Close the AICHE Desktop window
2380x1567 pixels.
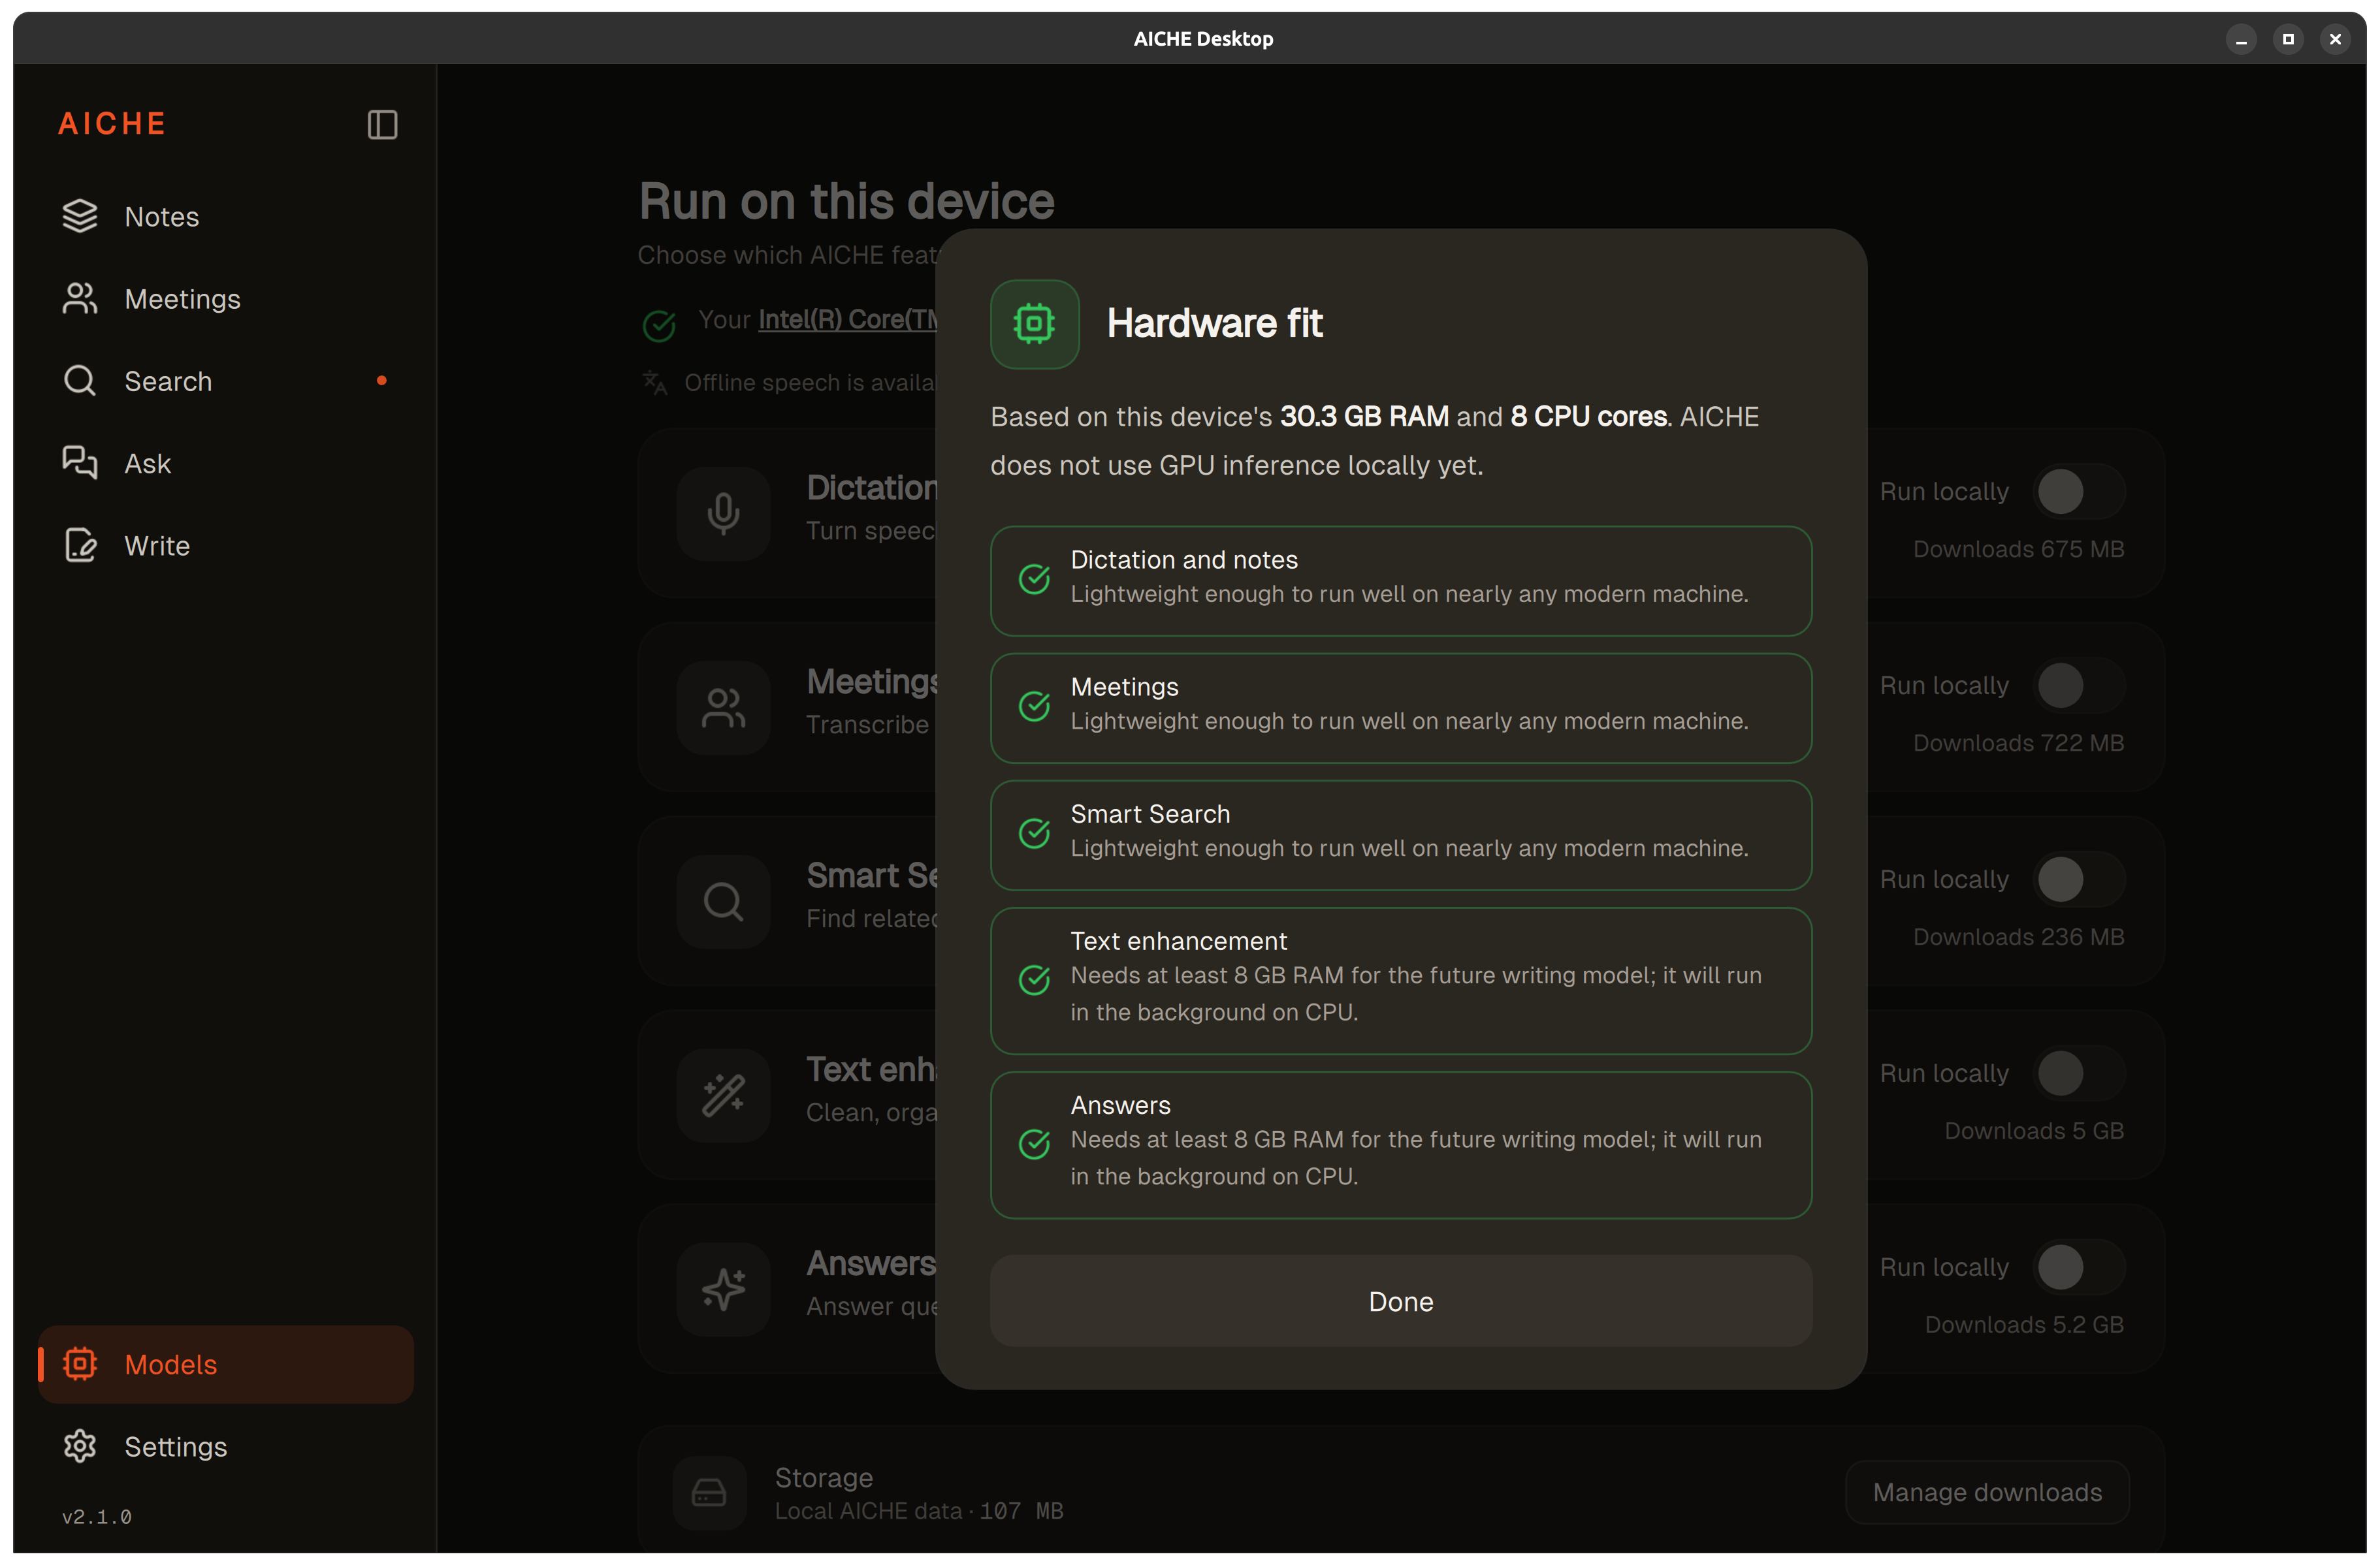point(2335,39)
